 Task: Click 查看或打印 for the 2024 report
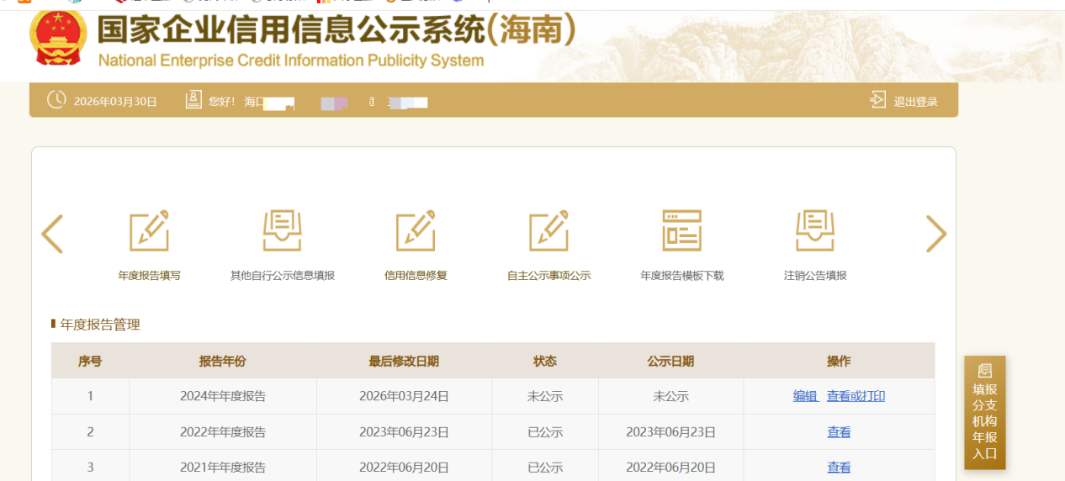[856, 396]
